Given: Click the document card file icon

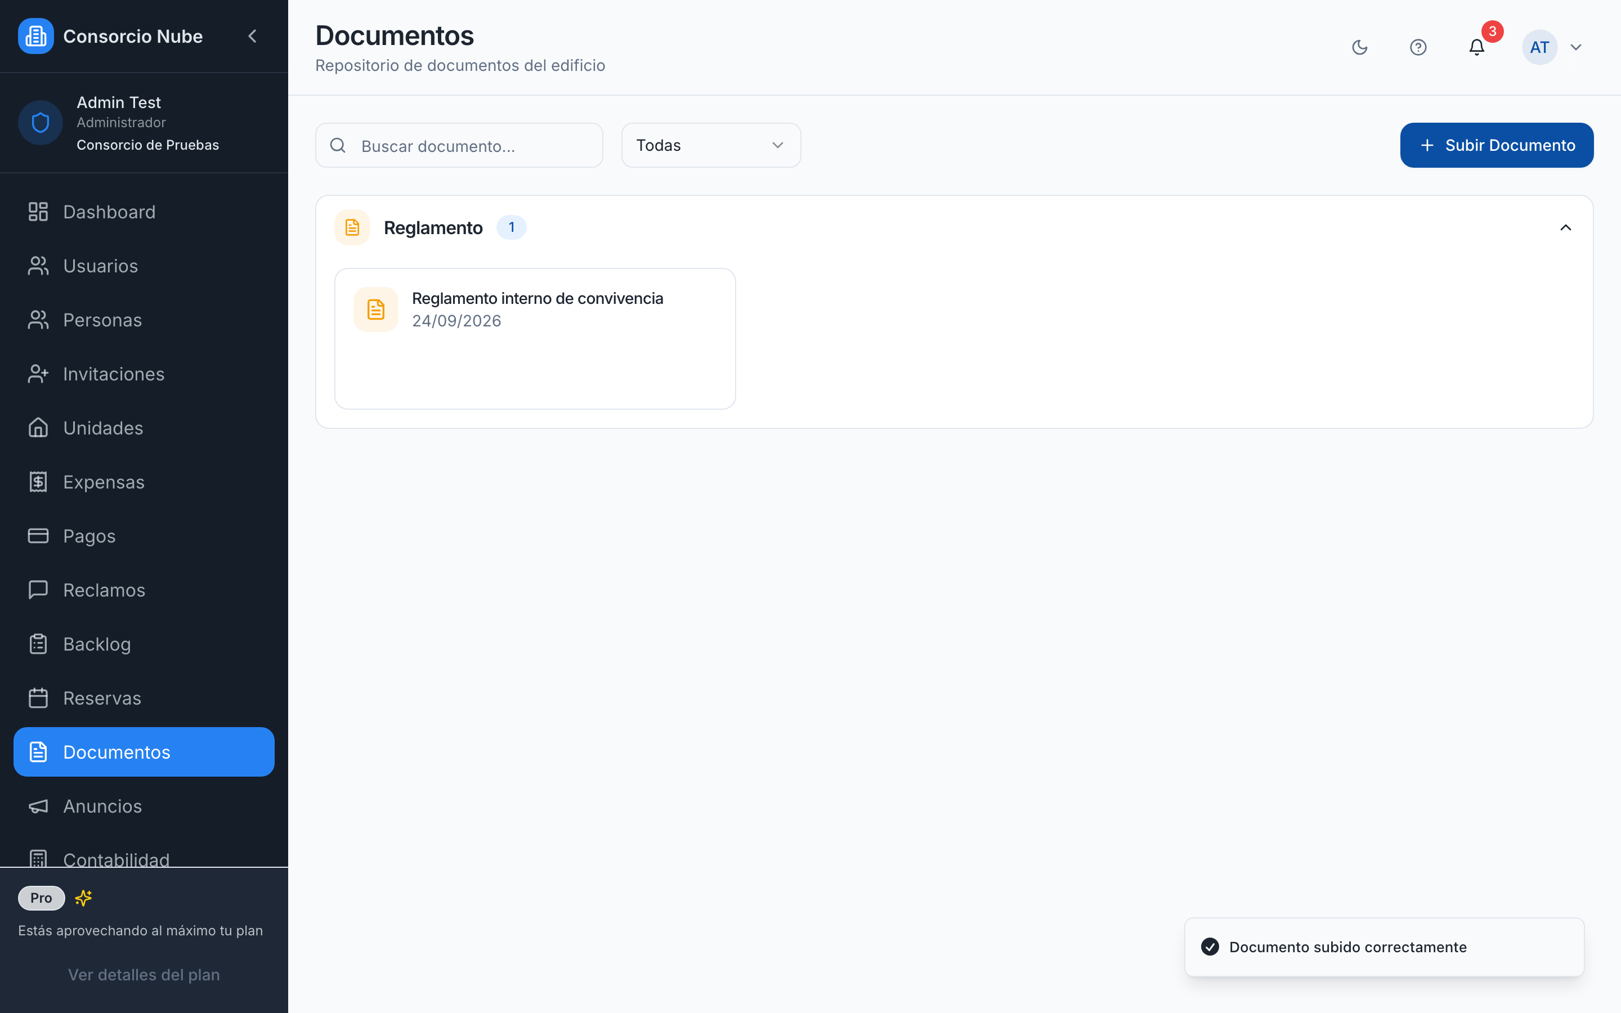Looking at the screenshot, I should (x=376, y=310).
